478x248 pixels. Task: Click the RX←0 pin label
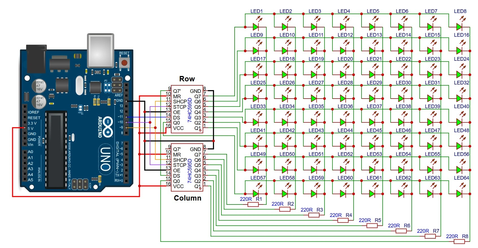[119, 180]
